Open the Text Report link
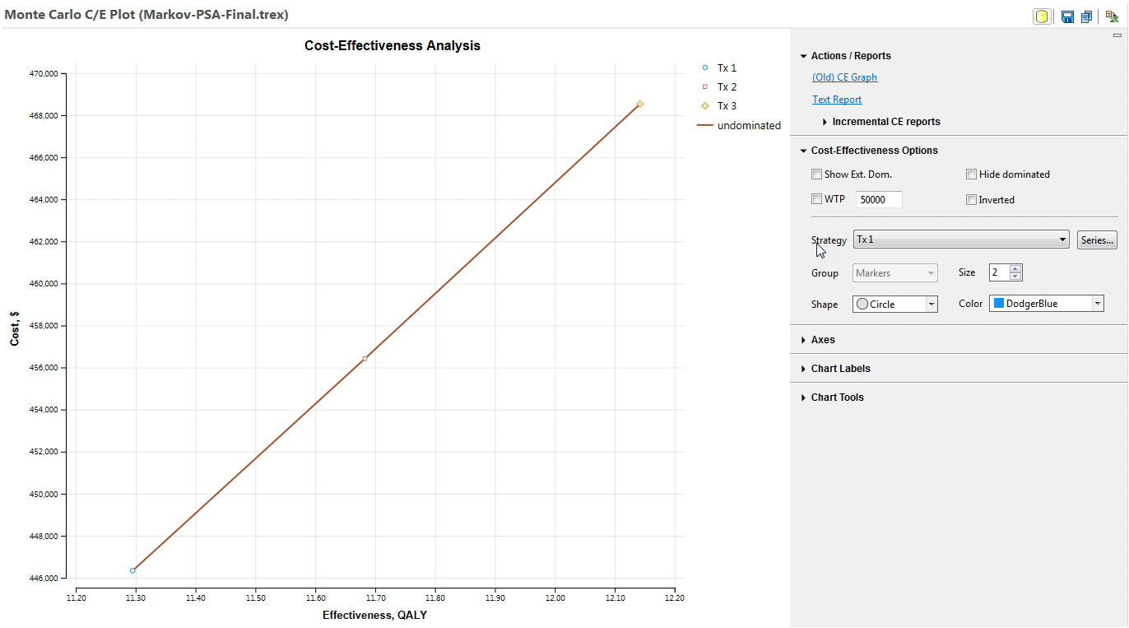Screen dimensions: 1129x628 836,99
